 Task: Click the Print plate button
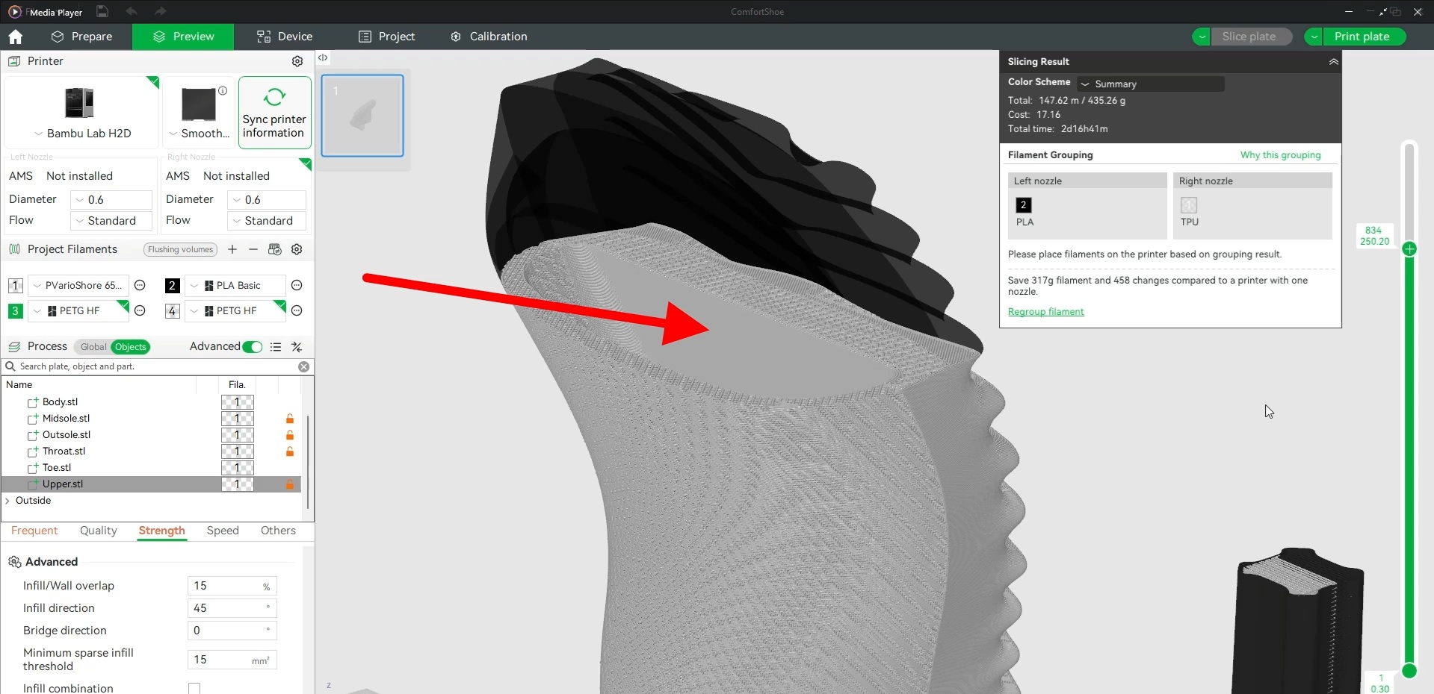tap(1362, 37)
